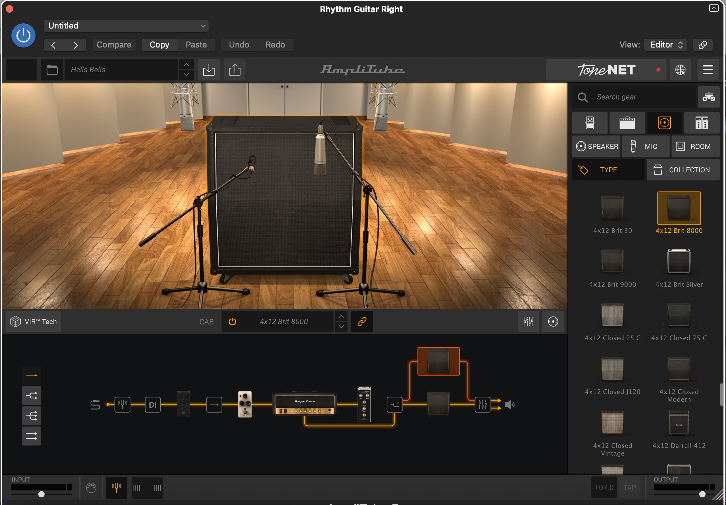Click the Compare button

(x=114, y=45)
